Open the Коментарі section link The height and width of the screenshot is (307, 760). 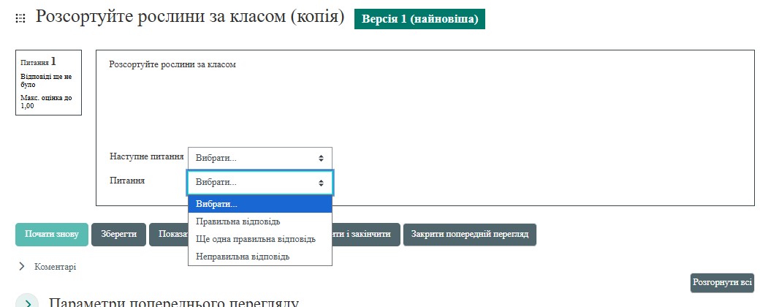[55, 267]
